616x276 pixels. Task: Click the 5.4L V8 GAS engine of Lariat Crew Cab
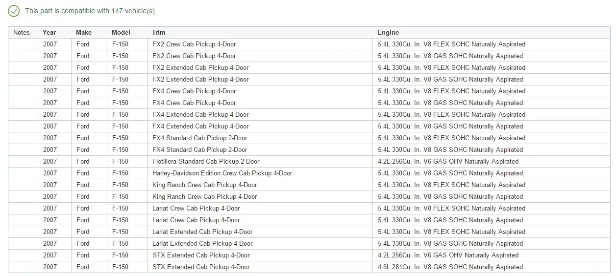450,220
